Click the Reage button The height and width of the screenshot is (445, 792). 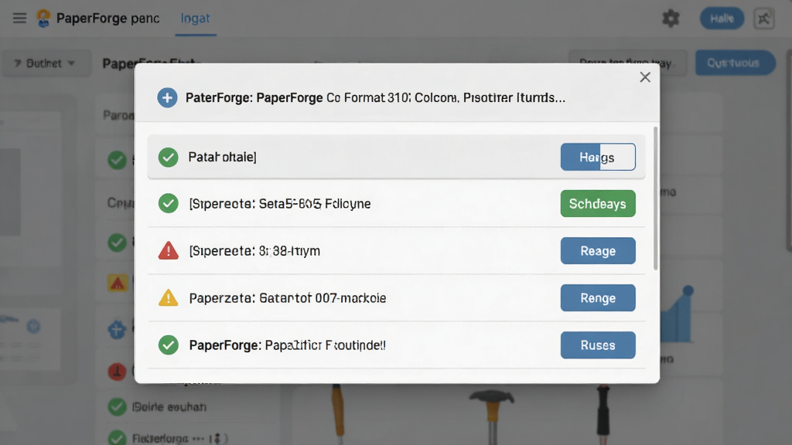pos(598,251)
